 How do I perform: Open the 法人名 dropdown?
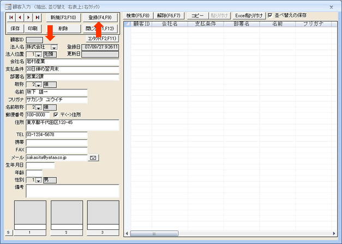coord(54,47)
